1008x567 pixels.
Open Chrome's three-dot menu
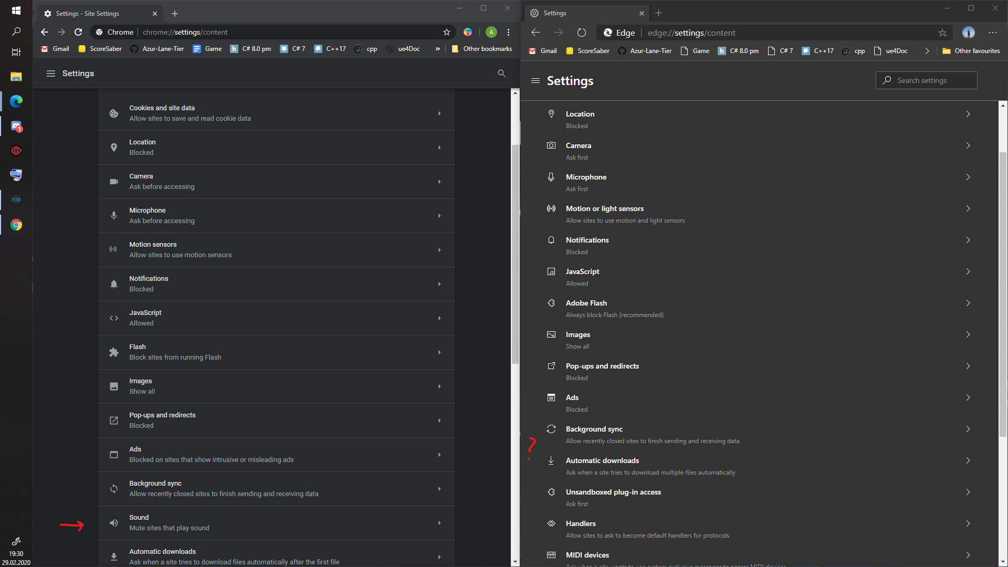[x=508, y=32]
